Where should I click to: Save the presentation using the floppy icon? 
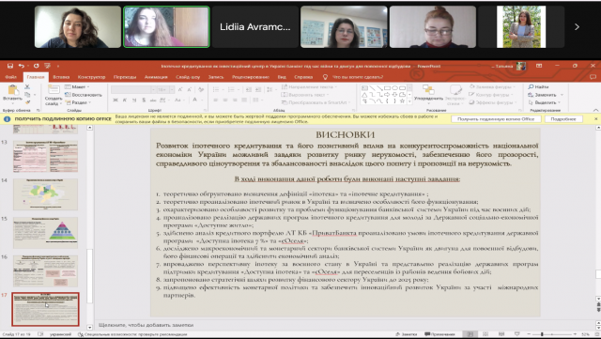coord(10,66)
